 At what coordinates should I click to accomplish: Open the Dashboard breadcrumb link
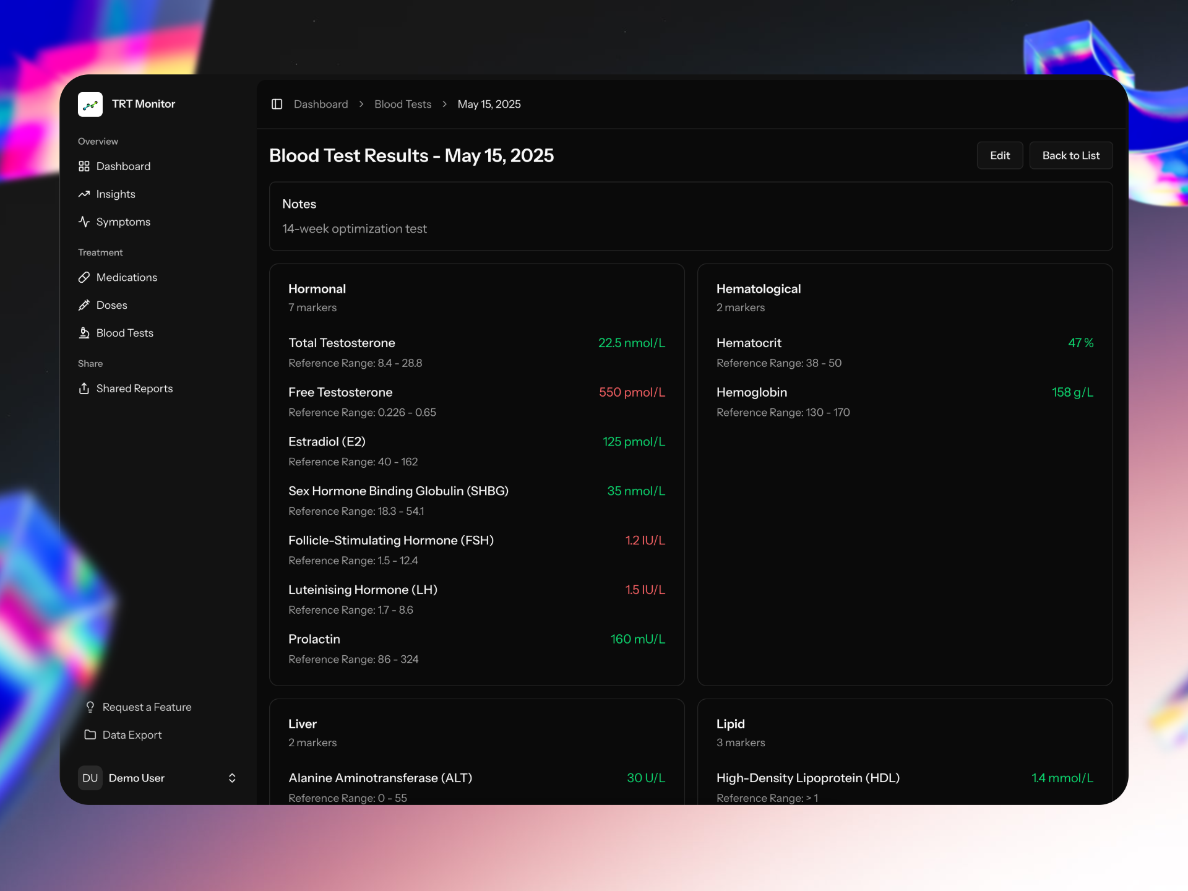(321, 104)
